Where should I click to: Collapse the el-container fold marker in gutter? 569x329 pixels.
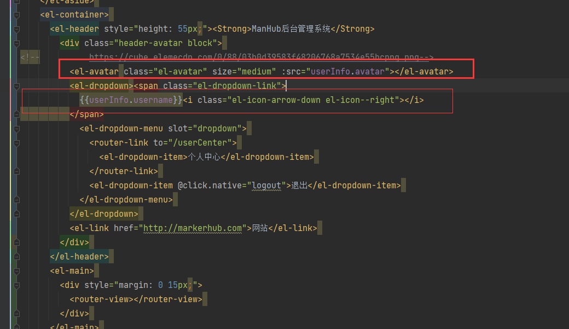coord(17,15)
